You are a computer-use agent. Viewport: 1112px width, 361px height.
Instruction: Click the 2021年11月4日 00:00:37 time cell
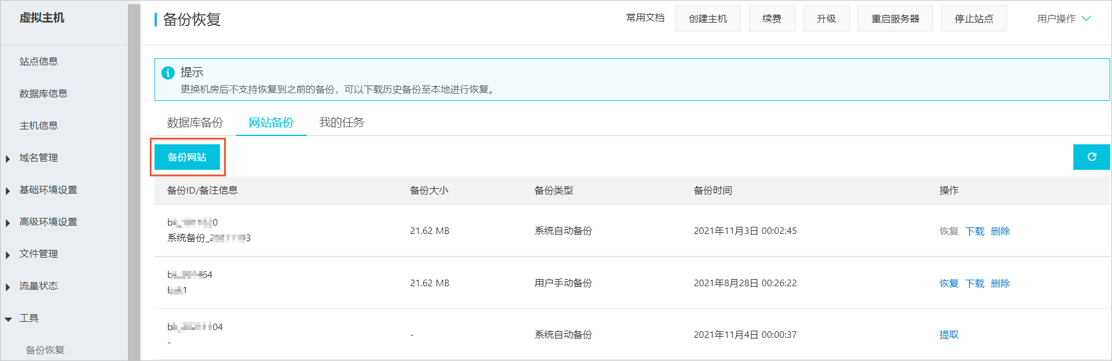click(745, 334)
